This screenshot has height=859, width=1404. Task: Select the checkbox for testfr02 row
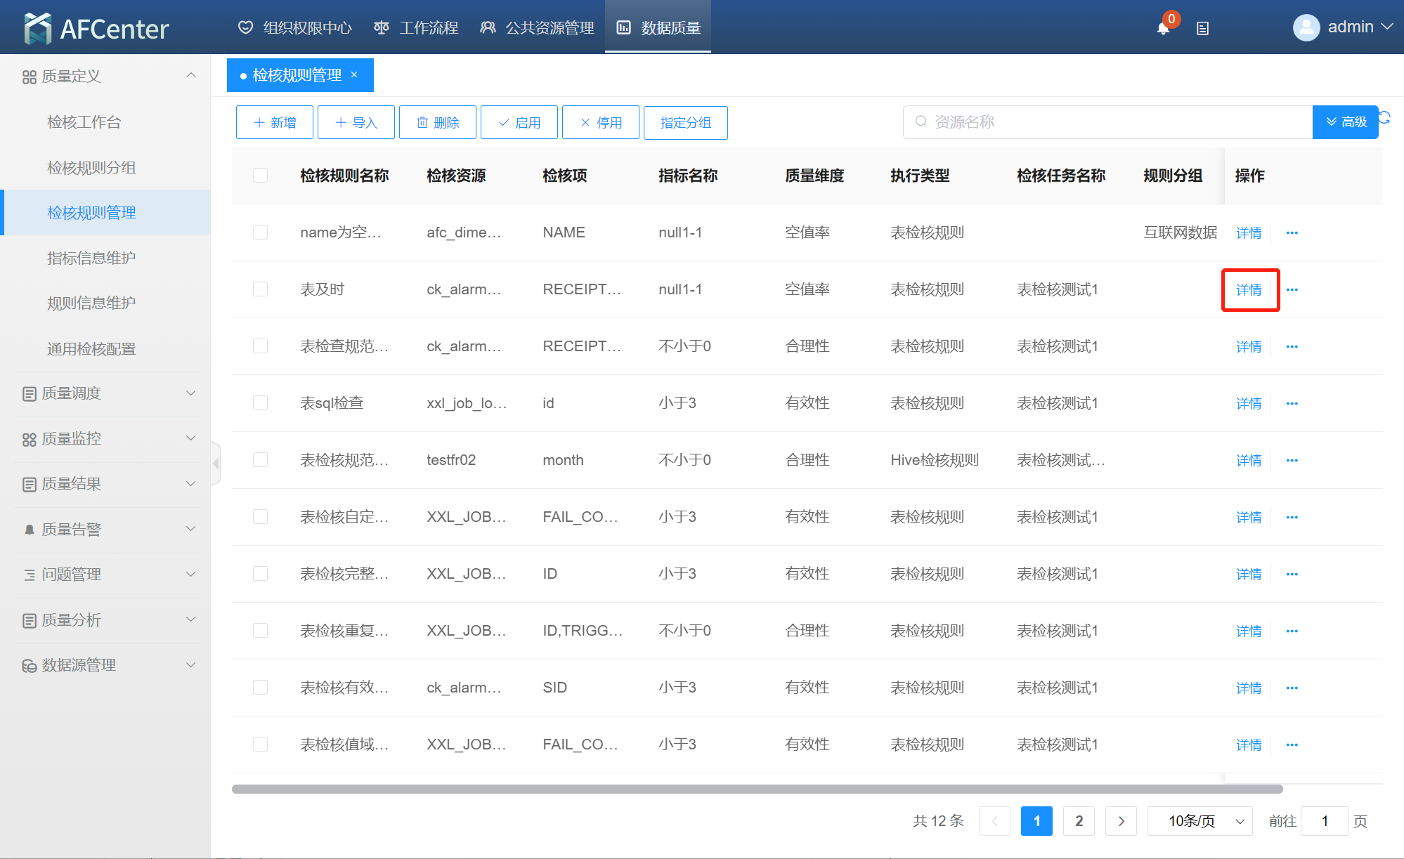click(x=260, y=460)
